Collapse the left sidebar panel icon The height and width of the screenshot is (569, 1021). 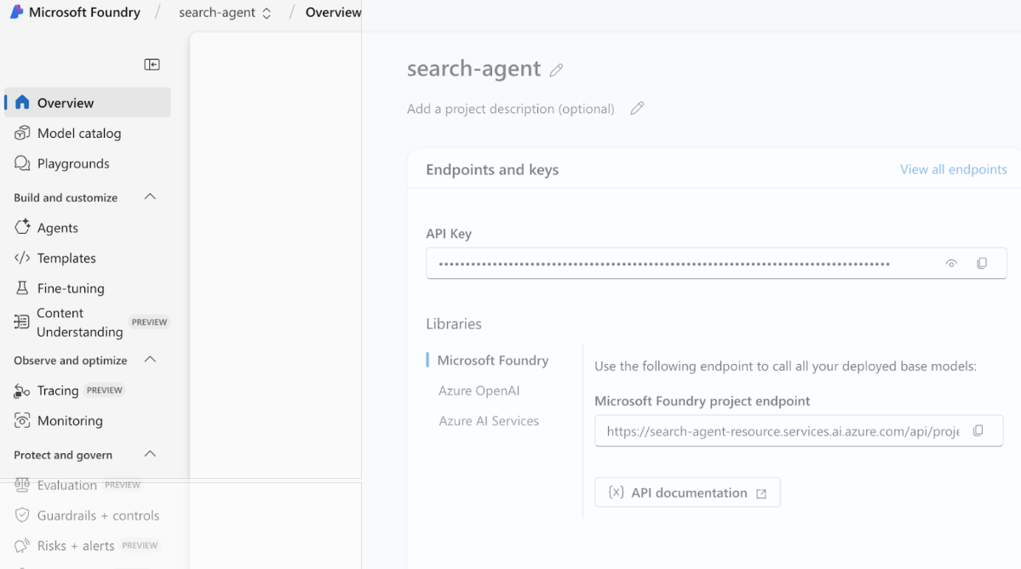[152, 65]
